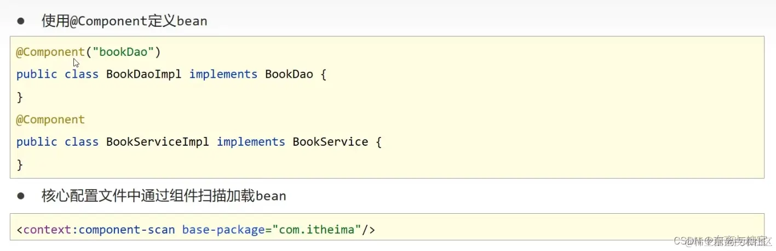Click the "BookService {" interface name

click(x=337, y=142)
